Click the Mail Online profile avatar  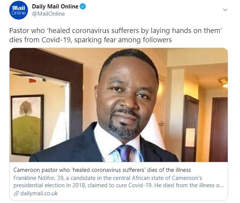click(18, 10)
